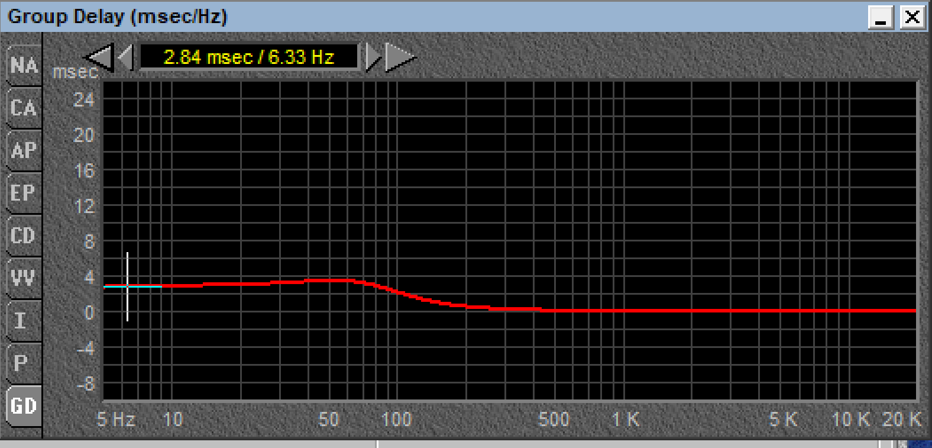Open the AP graph tab
932x448 pixels.
click(x=24, y=150)
